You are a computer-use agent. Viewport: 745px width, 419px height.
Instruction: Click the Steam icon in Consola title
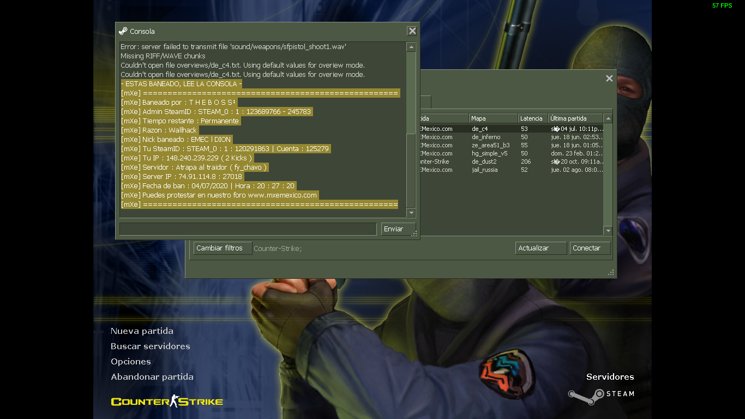point(123,31)
